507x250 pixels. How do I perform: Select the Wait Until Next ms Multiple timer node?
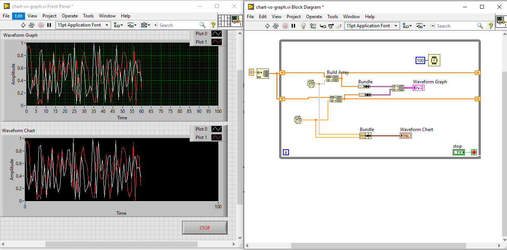pos(434,60)
